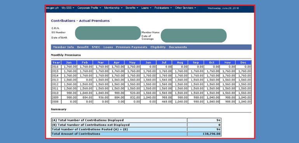Open the Premium Payments tab
The image size is (299, 143).
click(x=132, y=47)
